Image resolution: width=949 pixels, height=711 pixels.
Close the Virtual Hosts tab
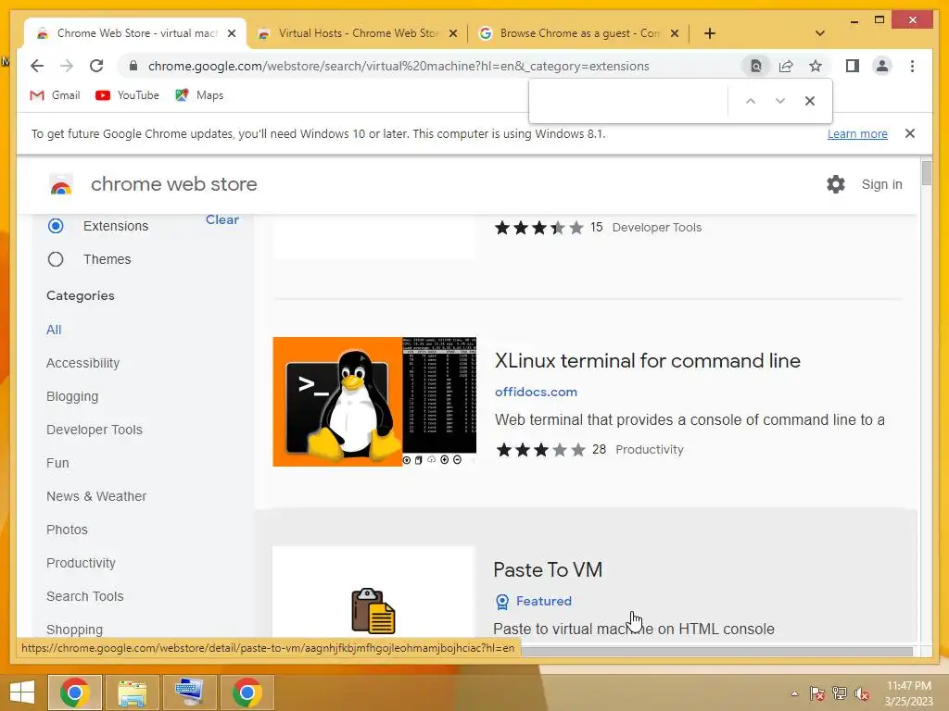click(x=452, y=34)
